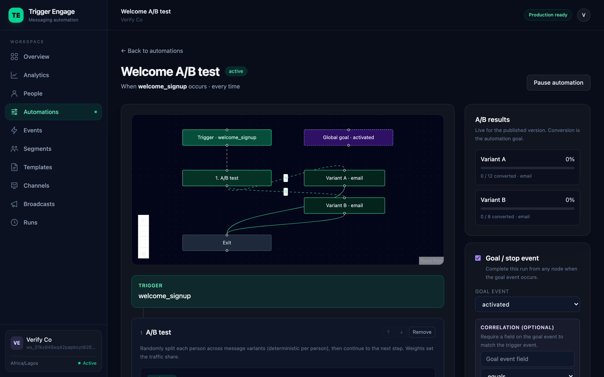Toggle the flow canvas interactivity lock
The image size is (604, 377).
click(143, 253)
